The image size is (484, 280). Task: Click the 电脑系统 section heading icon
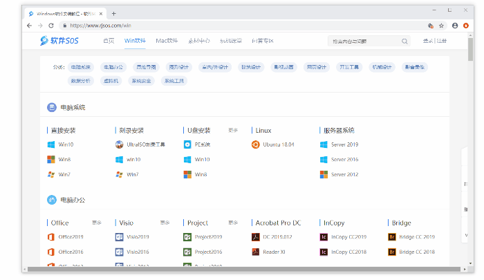52,107
